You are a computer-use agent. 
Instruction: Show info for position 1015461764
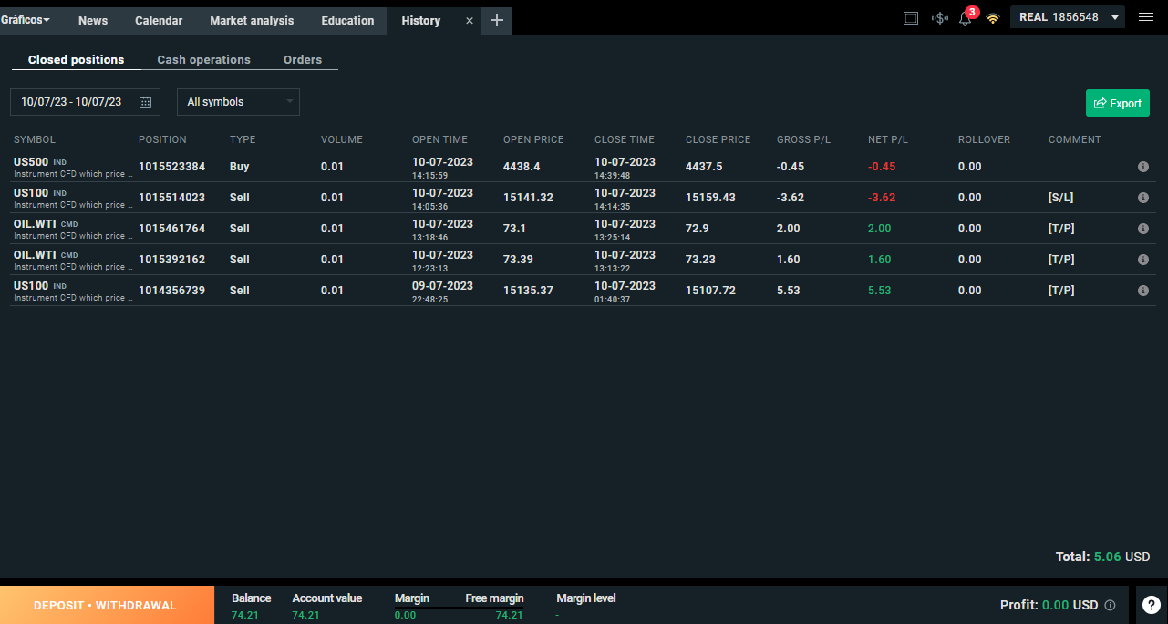coord(1143,229)
